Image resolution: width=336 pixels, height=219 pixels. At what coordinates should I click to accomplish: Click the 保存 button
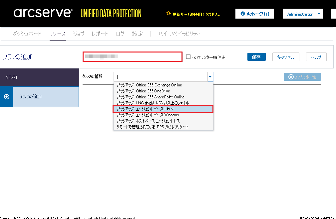point(256,57)
